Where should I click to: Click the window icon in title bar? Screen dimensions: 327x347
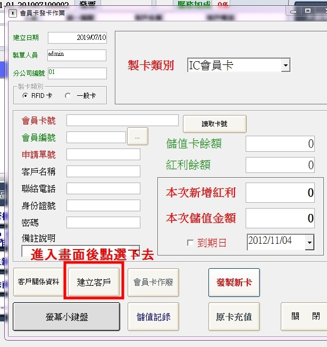pyautogui.click(x=13, y=13)
